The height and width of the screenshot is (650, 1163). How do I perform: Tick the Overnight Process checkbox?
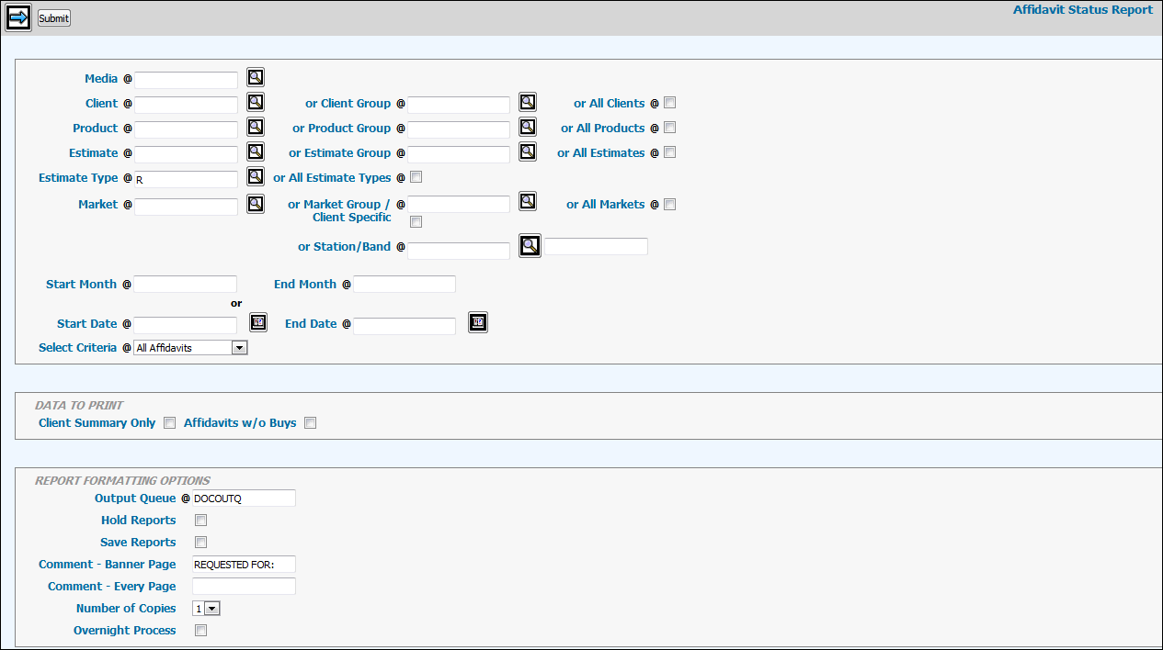tap(200, 631)
